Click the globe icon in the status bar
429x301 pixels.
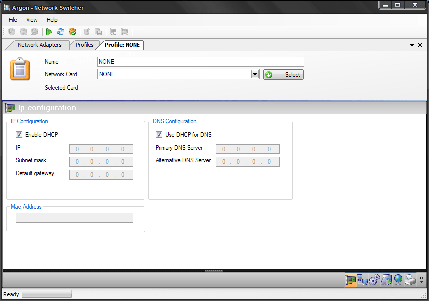(398, 280)
